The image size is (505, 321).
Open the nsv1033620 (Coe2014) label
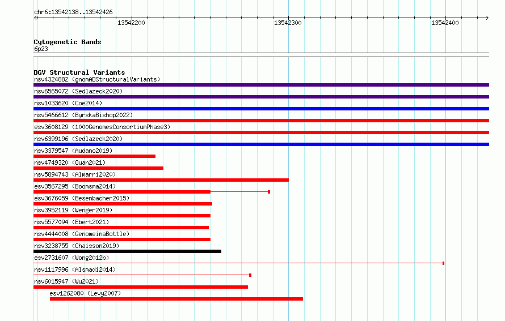(68, 103)
